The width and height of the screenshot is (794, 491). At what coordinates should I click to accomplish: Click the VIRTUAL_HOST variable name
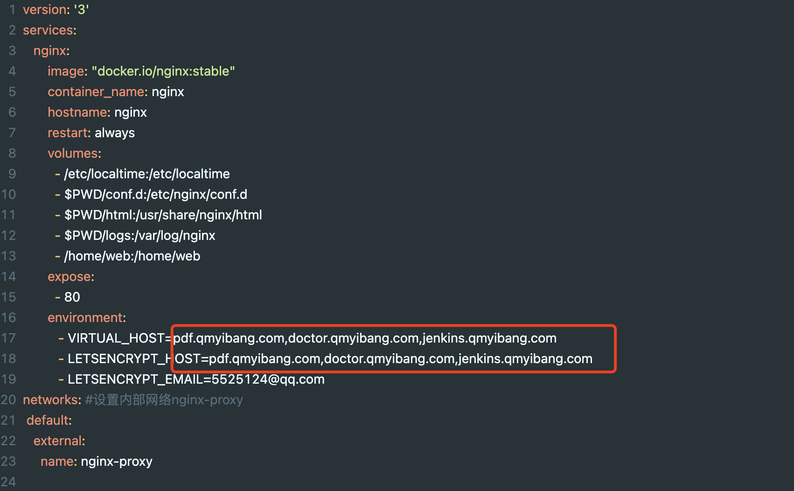[116, 338]
